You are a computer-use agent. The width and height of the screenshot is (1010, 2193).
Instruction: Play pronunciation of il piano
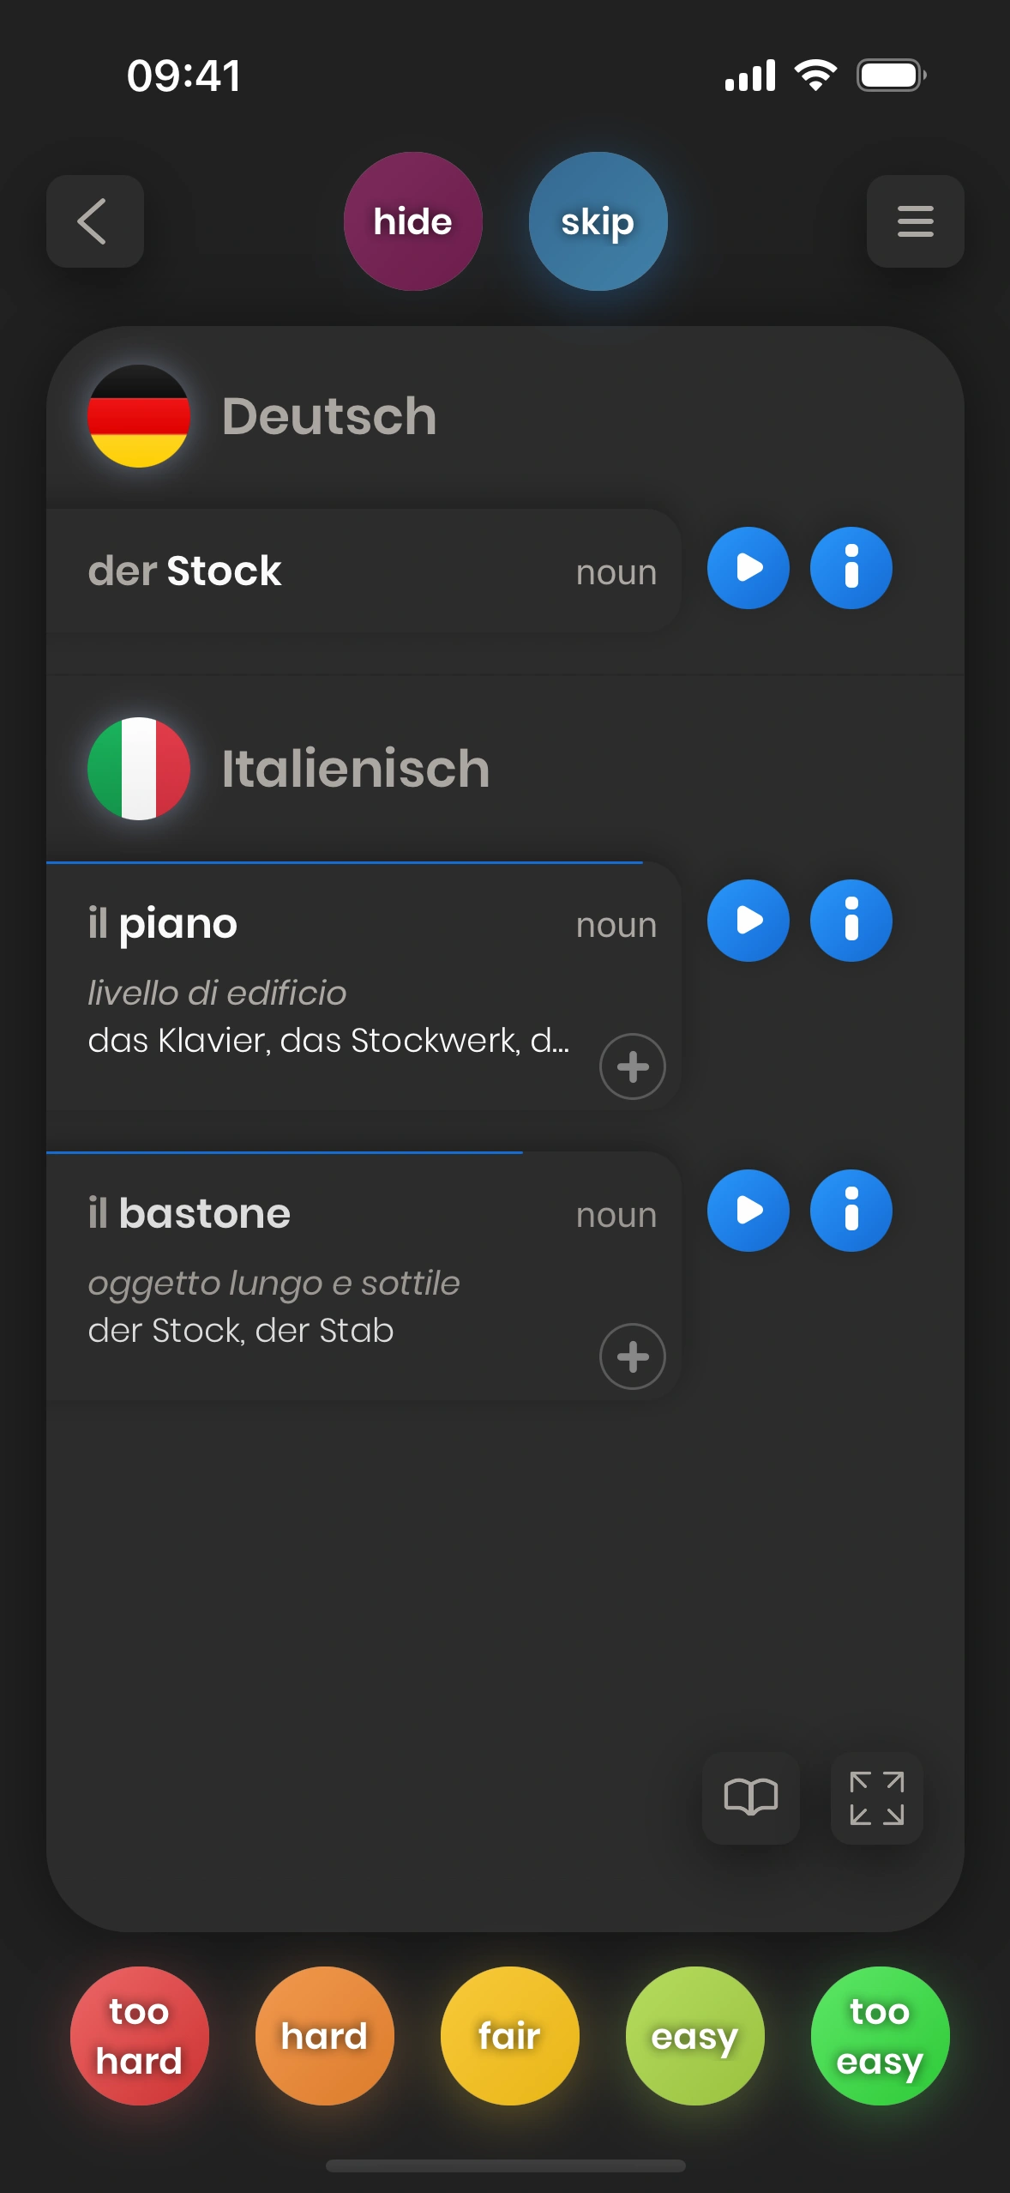tap(748, 921)
